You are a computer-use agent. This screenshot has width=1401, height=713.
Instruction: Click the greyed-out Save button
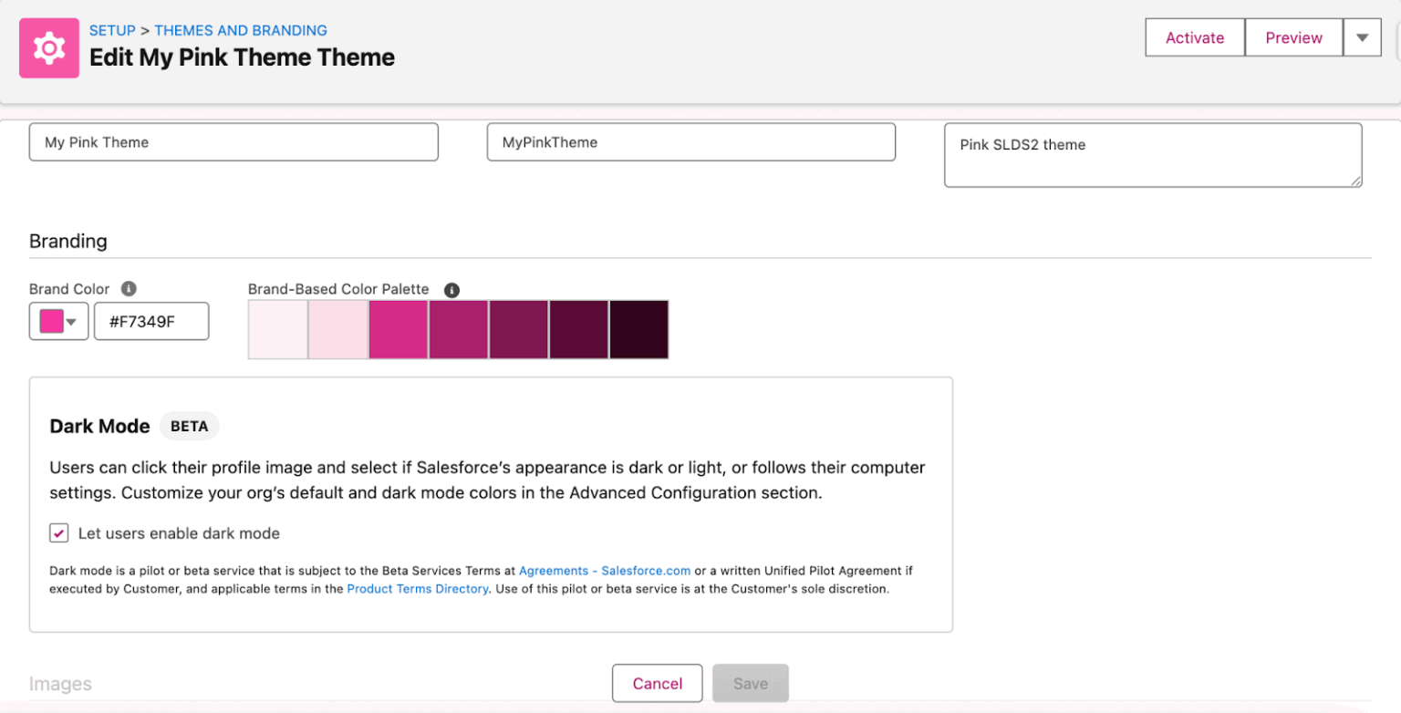coord(751,684)
